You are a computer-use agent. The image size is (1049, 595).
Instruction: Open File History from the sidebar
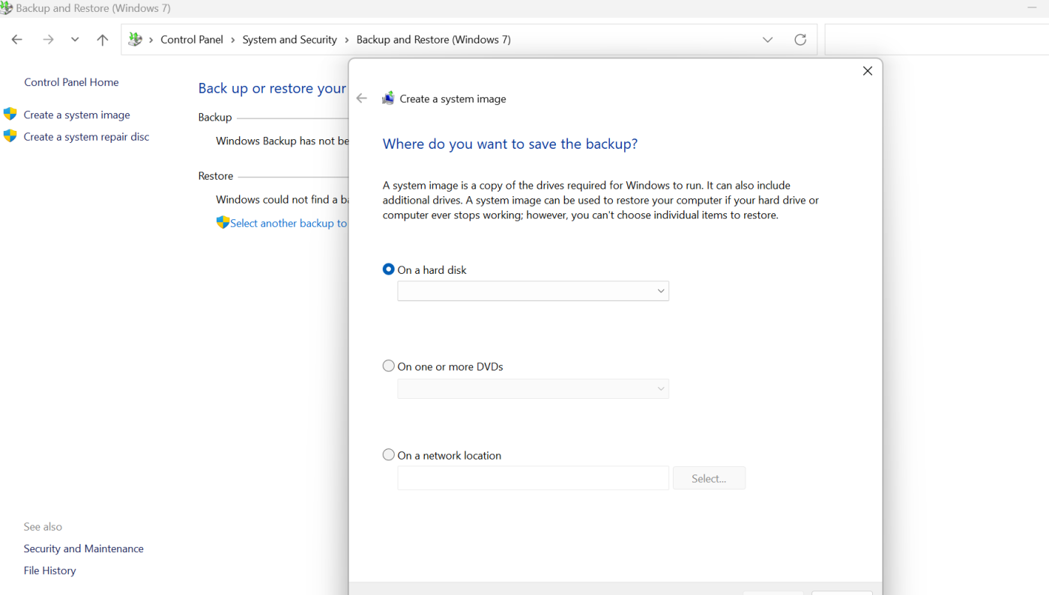[x=49, y=570]
